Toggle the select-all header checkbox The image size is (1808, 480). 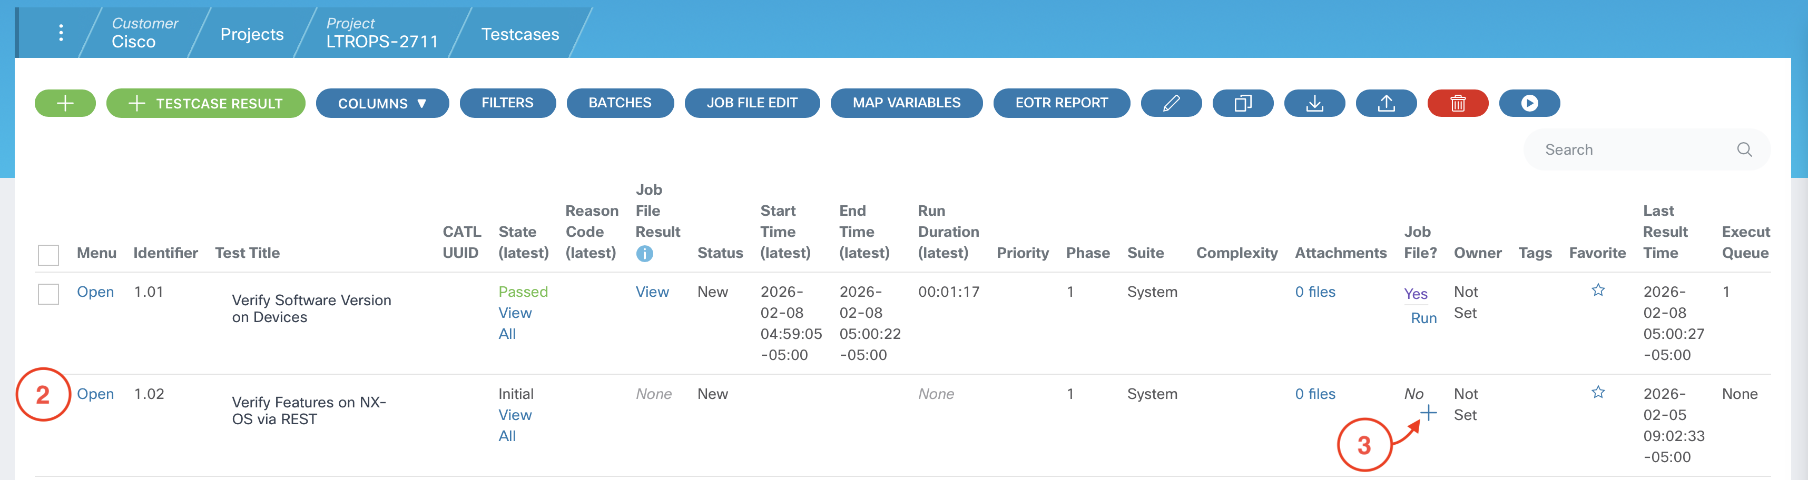[x=48, y=254]
